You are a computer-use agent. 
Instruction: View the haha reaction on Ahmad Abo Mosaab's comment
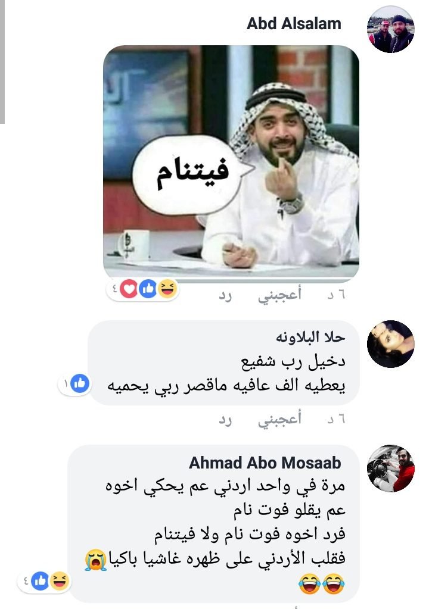tap(60, 581)
